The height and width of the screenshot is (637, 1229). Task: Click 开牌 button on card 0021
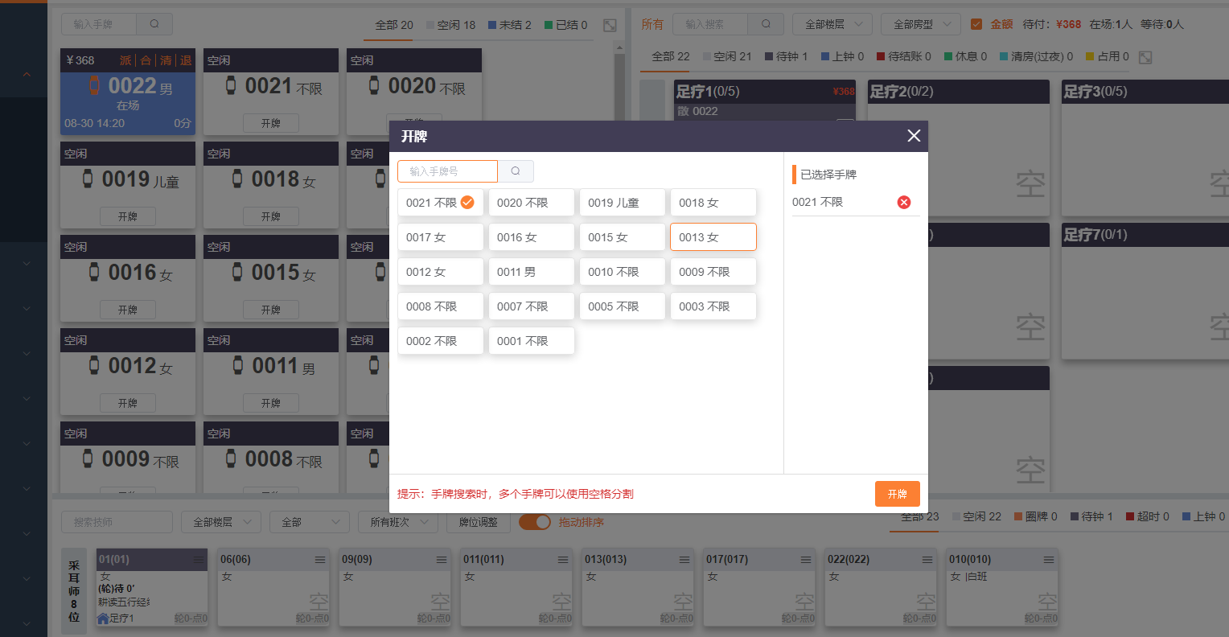tap(271, 123)
